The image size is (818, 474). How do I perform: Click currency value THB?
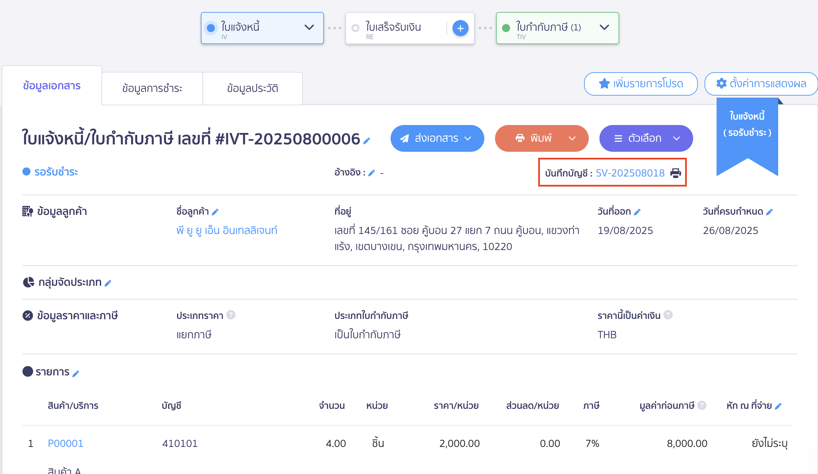pyautogui.click(x=607, y=335)
